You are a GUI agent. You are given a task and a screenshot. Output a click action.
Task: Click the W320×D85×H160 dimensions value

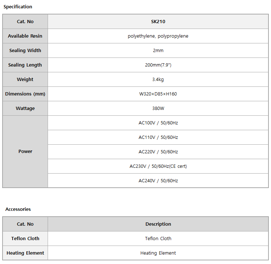coord(158,94)
